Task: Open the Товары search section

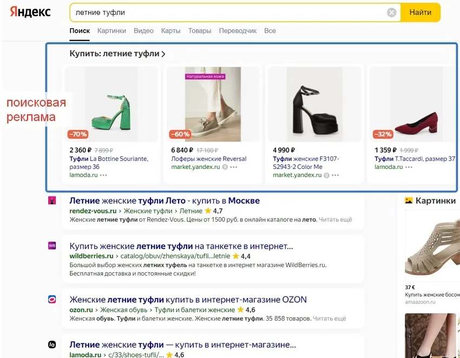Action: coord(200,31)
